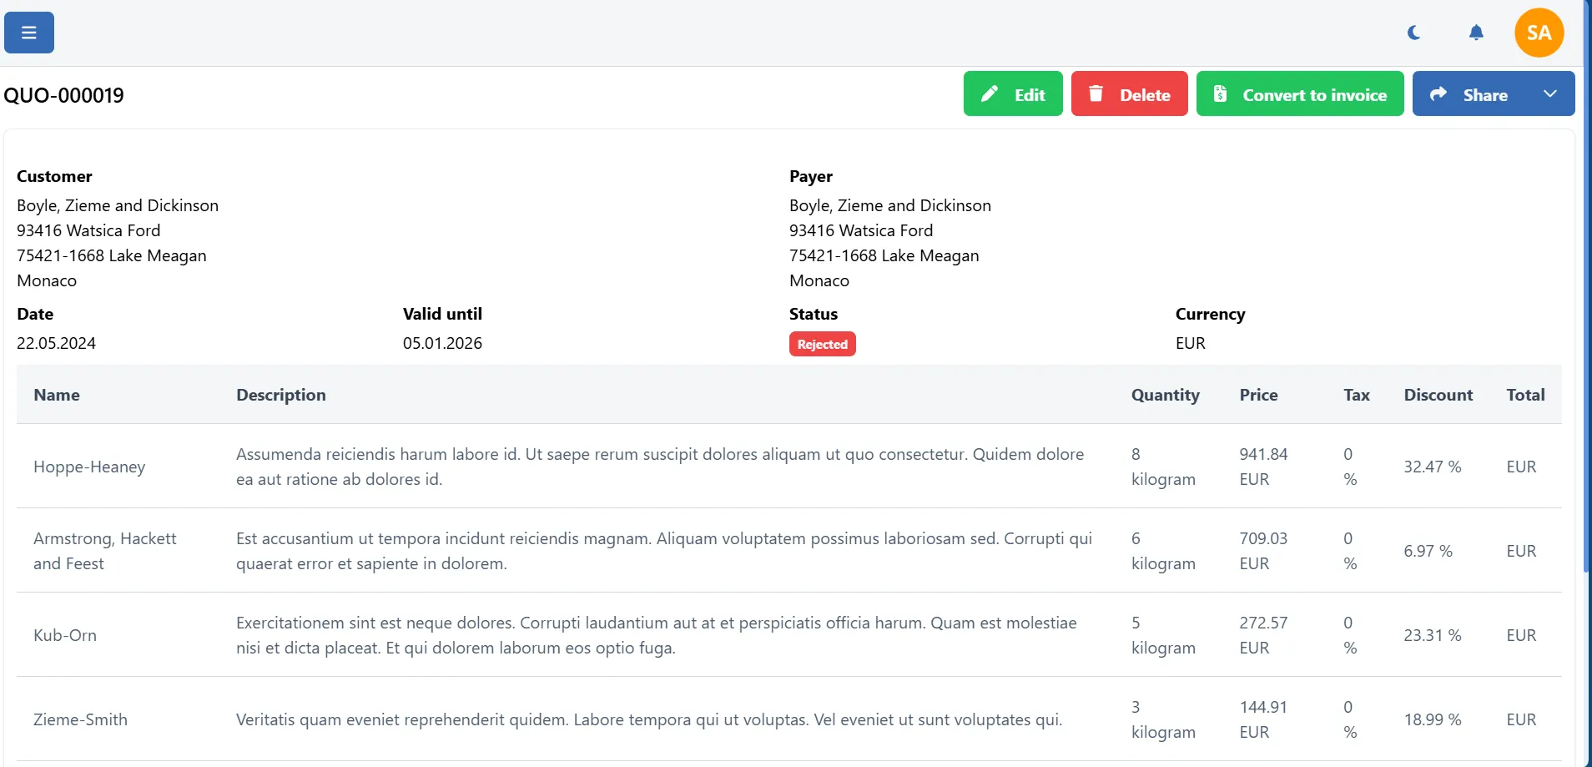Click the trash icon on Delete
1592x767 pixels.
point(1096,94)
